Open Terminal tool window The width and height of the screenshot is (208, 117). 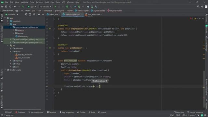pyautogui.click(x=51, y=112)
